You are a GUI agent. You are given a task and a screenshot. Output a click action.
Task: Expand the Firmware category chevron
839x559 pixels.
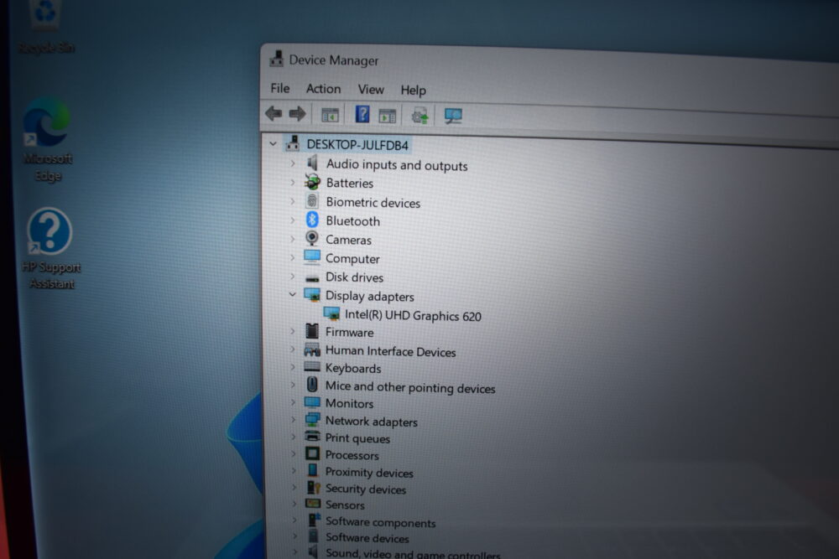pos(293,331)
